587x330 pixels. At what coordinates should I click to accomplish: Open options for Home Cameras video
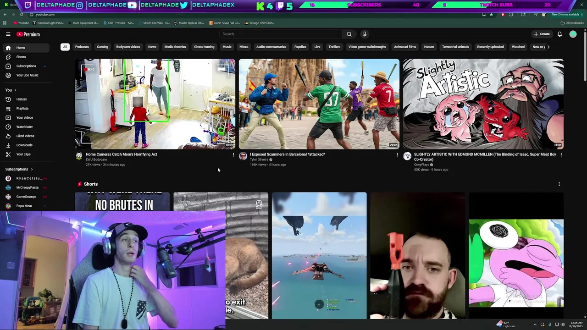(x=233, y=155)
